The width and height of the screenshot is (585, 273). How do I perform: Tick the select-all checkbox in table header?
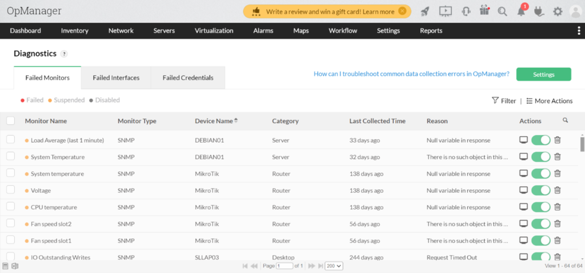pyautogui.click(x=11, y=121)
